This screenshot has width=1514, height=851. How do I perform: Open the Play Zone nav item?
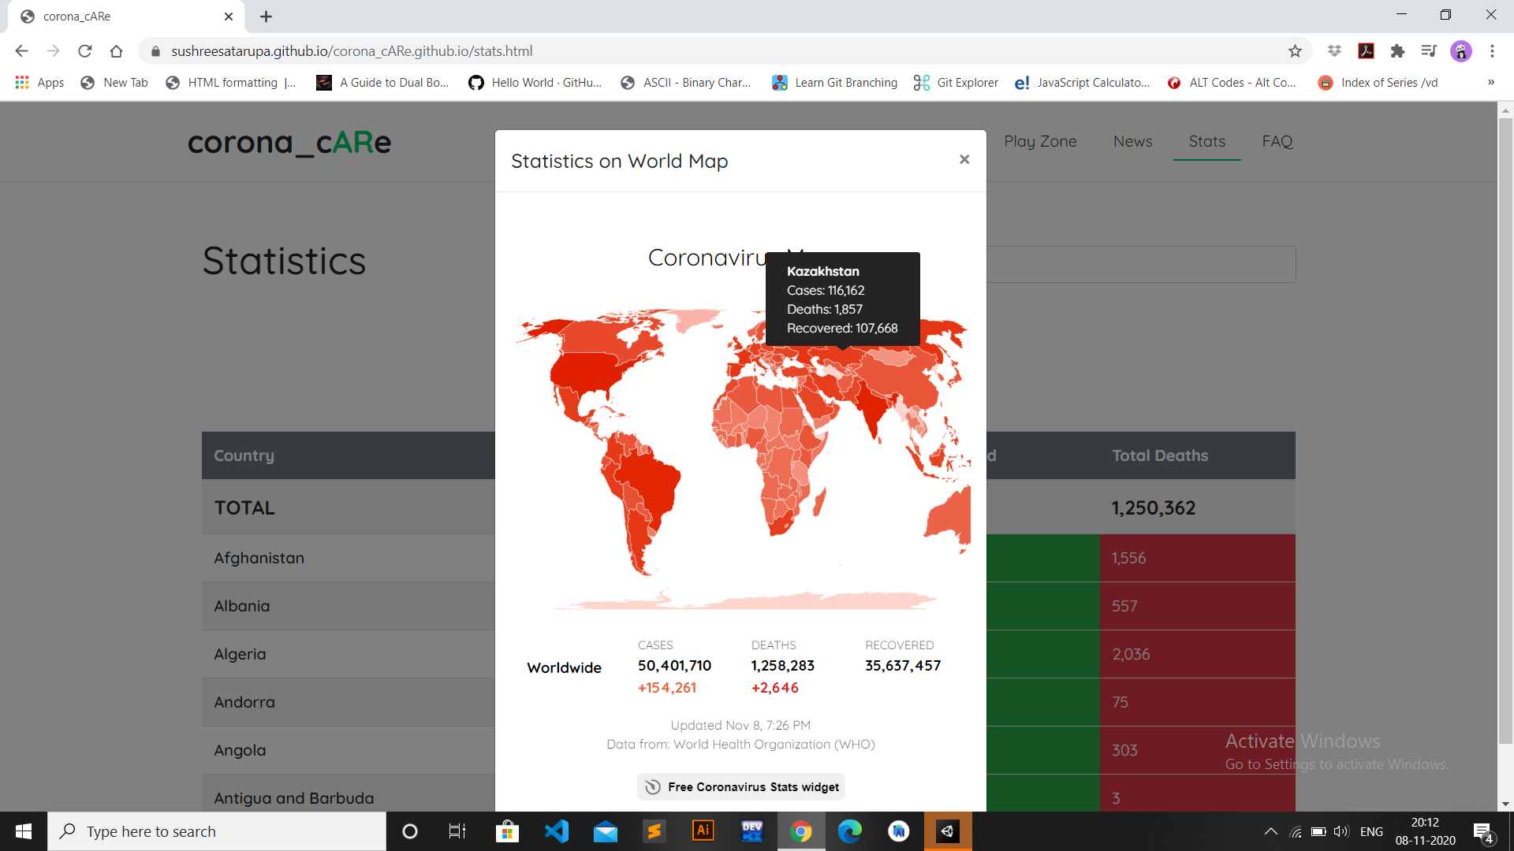1039,142
